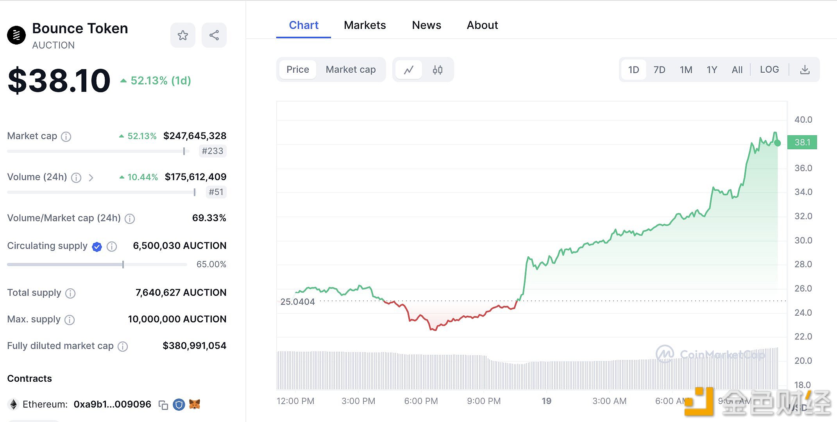Screen dimensions: 837x422
Task: Click the 19 date axis label
Action: (546, 401)
